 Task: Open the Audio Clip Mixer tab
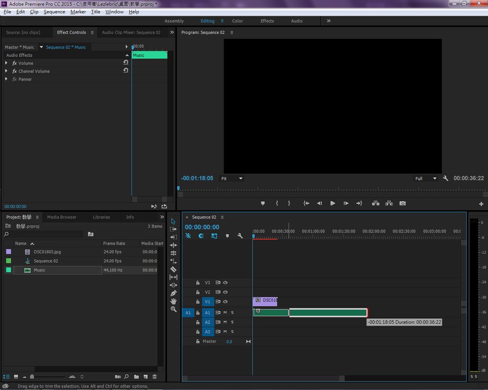pyautogui.click(x=131, y=32)
